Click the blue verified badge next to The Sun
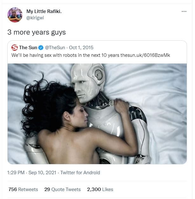The width and height of the screenshot is (195, 199). tap(41, 48)
